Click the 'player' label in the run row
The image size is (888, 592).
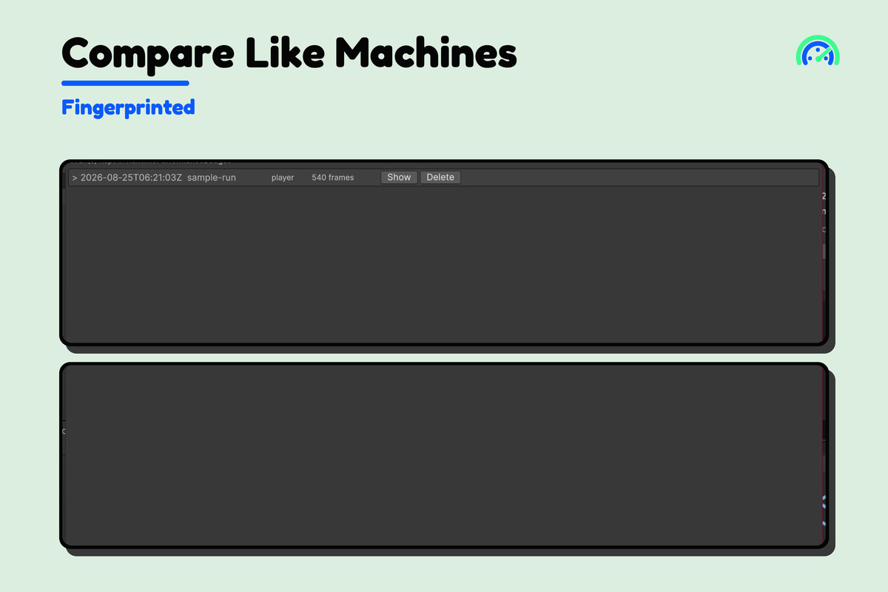283,178
